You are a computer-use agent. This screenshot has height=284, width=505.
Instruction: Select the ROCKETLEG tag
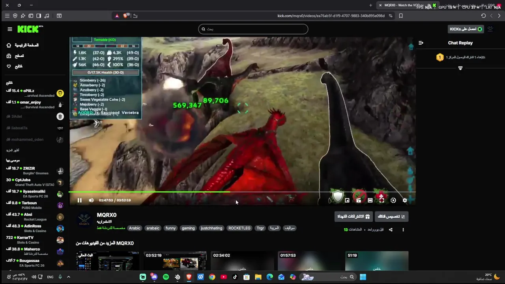(x=239, y=228)
